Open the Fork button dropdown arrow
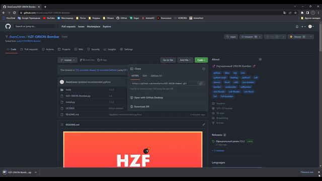This screenshot has width=322, height=181. point(283,37)
